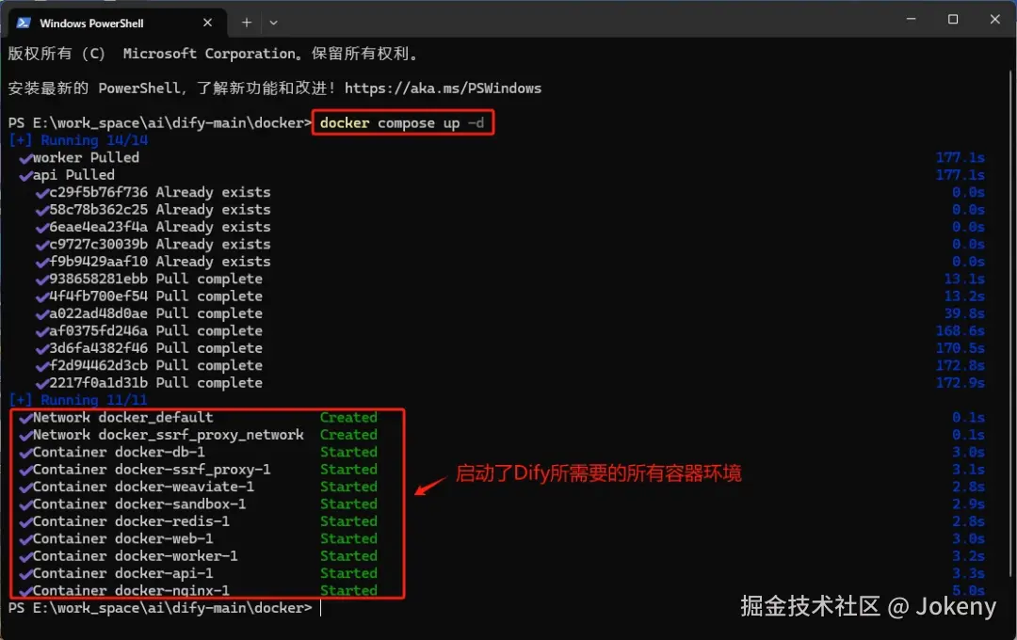Click '2217f0a1d31b Pull complete' line
Screen dimensions: 1017x640
[x=149, y=382]
